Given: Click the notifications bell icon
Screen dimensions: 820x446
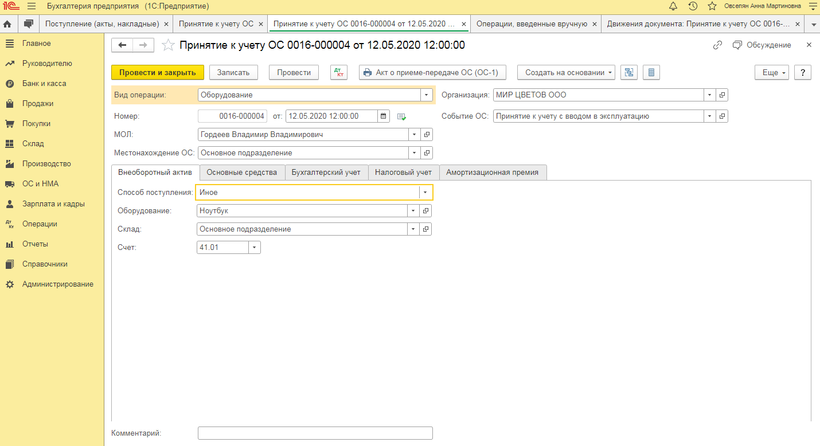Looking at the screenshot, I should tap(673, 6).
